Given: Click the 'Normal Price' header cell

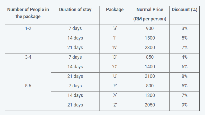Looking at the screenshot, I should pos(150,10).
